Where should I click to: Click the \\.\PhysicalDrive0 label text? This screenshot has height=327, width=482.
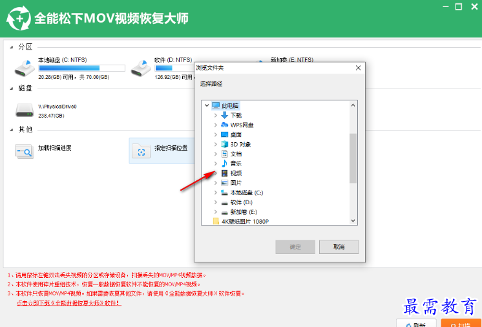(x=58, y=107)
